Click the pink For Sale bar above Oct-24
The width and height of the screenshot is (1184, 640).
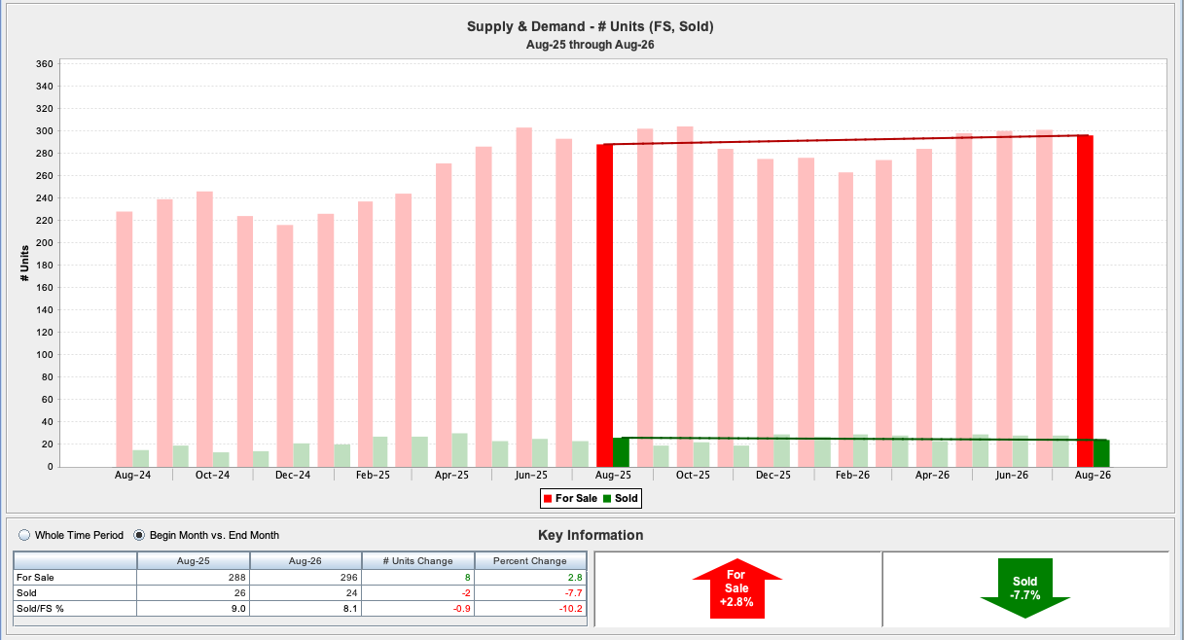click(204, 329)
